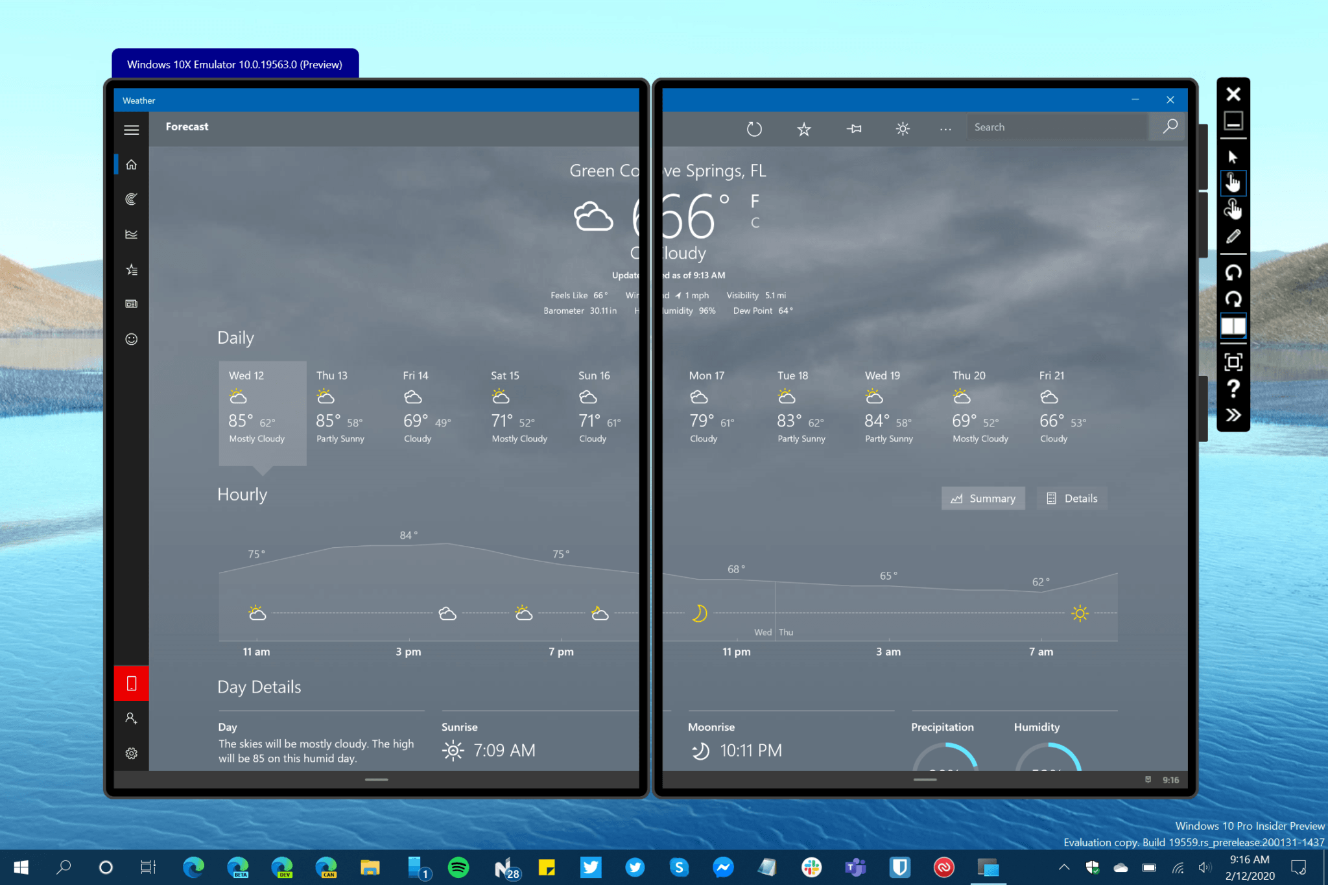Select the Home icon in the Weather sidebar
The width and height of the screenshot is (1328, 885).
132,165
